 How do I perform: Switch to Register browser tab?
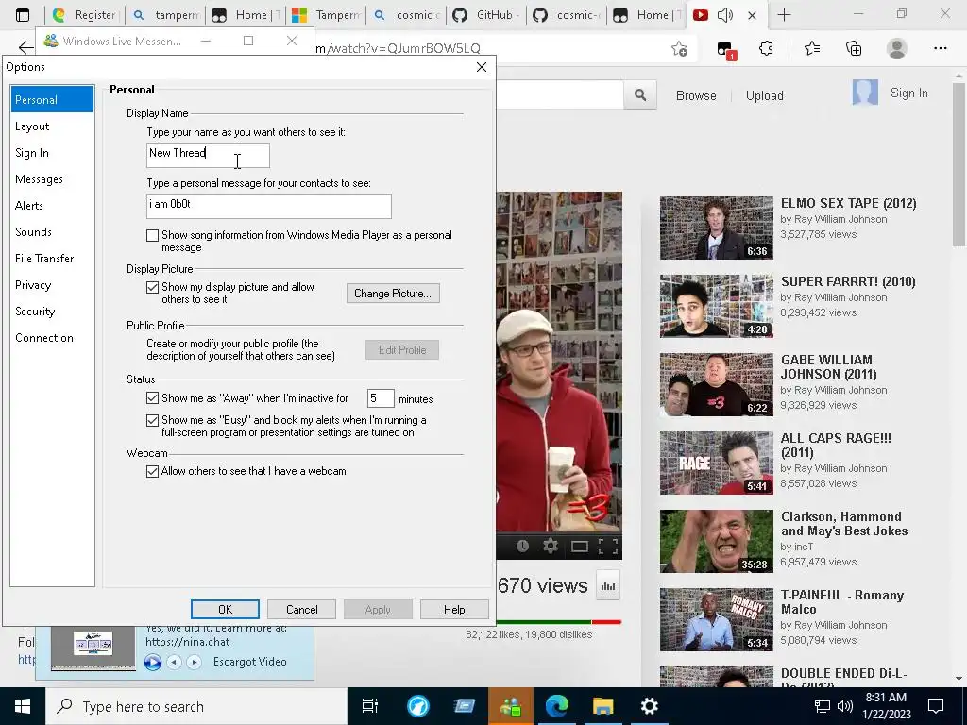[85, 15]
